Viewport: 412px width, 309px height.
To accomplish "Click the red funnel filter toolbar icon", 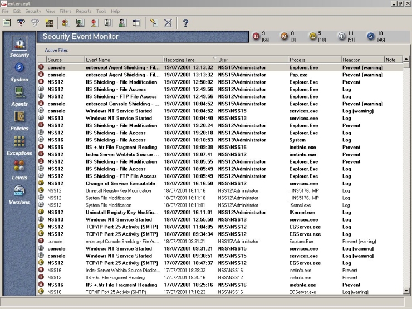I will [x=21, y=23].
